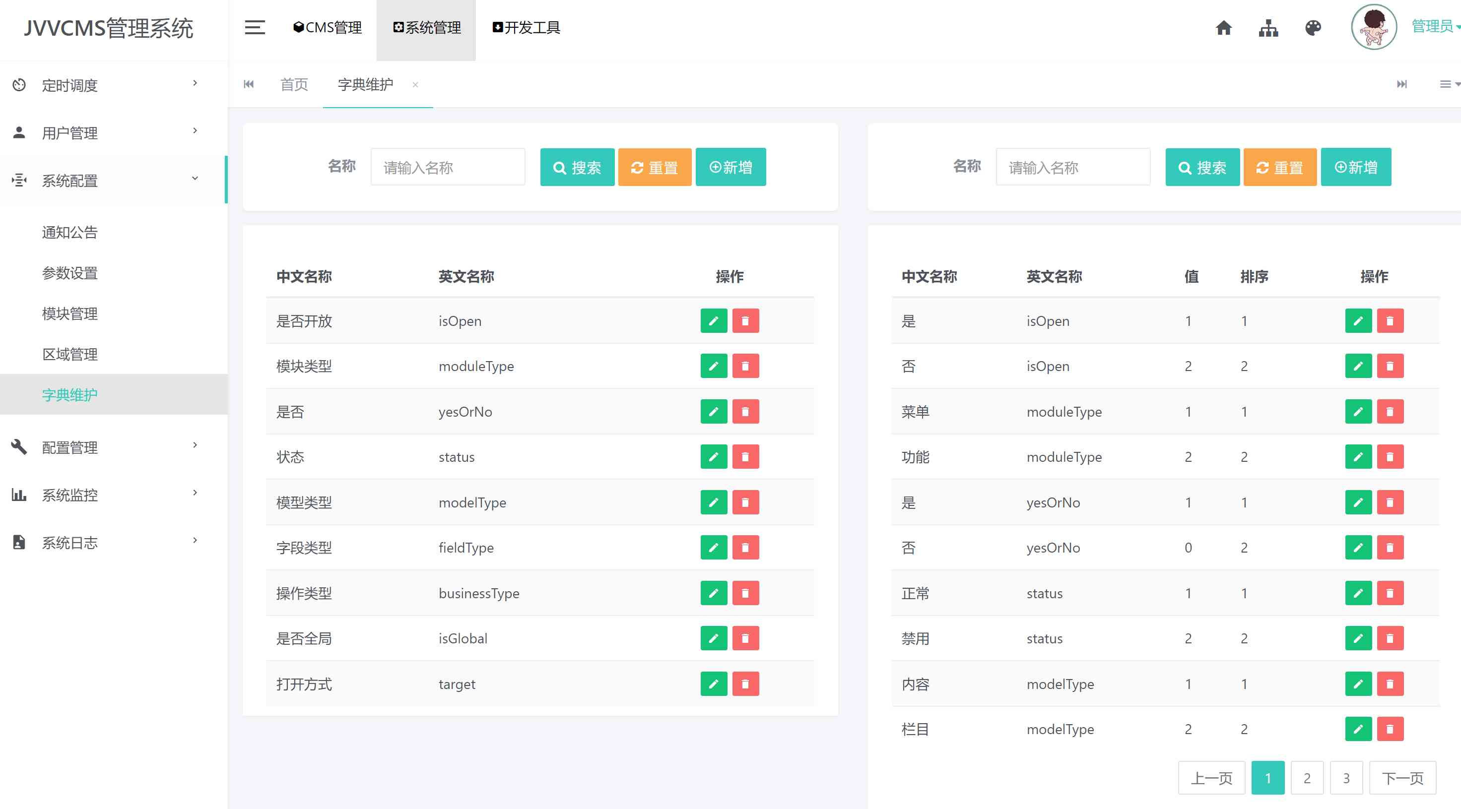Screen dimensions: 1461x809
Task: Edit the 是否开放 dictionary row
Action: point(714,321)
